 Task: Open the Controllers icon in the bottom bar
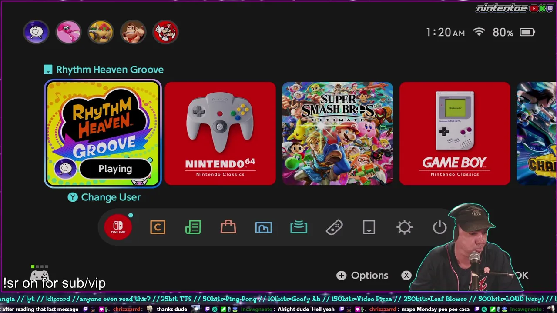334,227
